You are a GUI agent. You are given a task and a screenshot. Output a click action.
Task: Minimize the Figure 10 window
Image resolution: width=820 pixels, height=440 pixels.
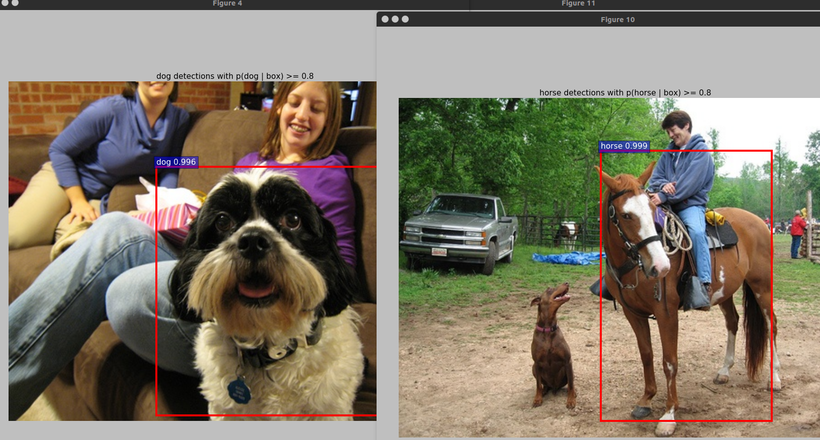395,19
